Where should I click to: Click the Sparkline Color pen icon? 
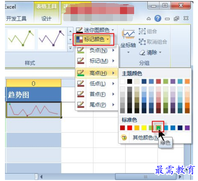click(x=79, y=30)
